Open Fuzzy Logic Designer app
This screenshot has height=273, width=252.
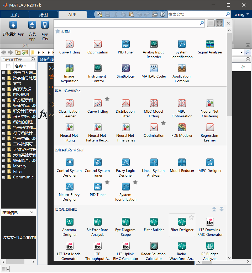[126, 168]
